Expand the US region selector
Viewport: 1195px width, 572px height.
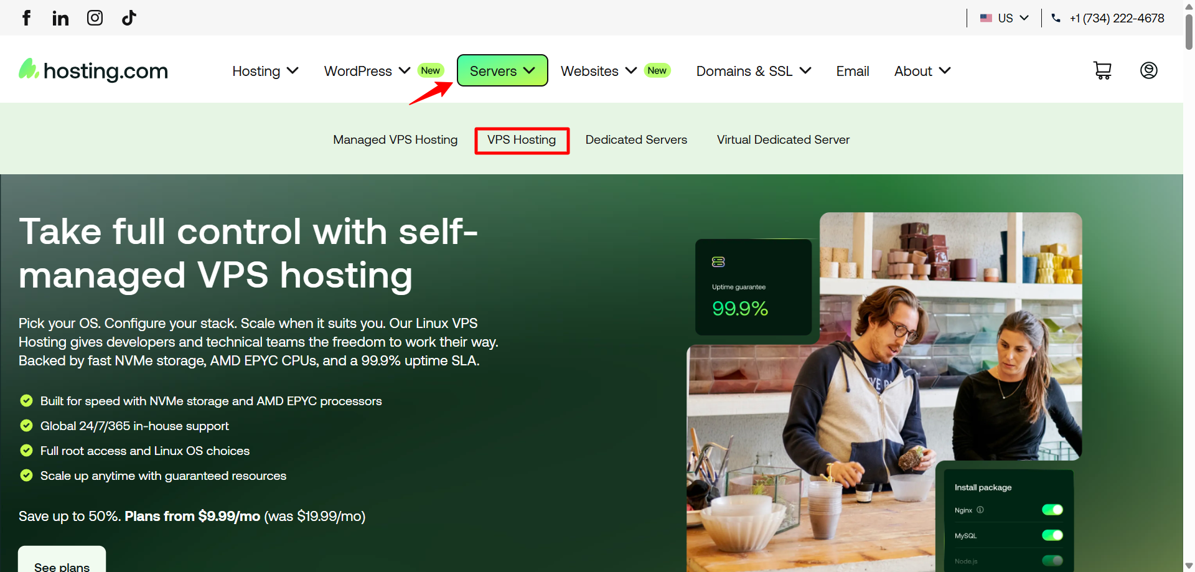[x=1004, y=18]
